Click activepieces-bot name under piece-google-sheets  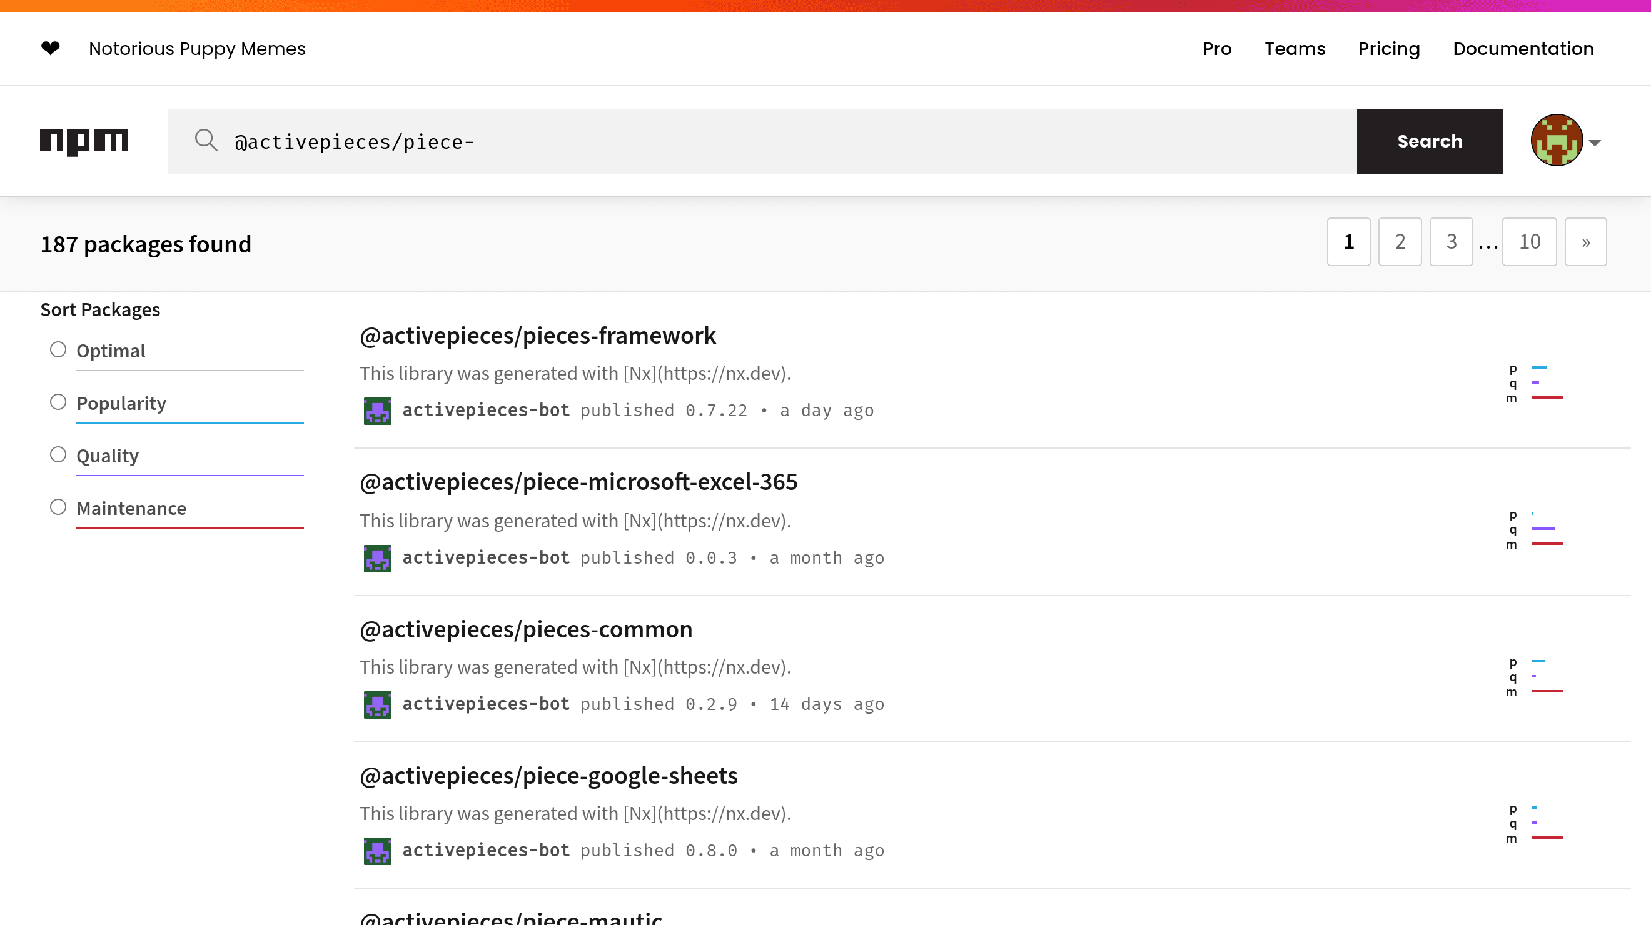pos(486,851)
